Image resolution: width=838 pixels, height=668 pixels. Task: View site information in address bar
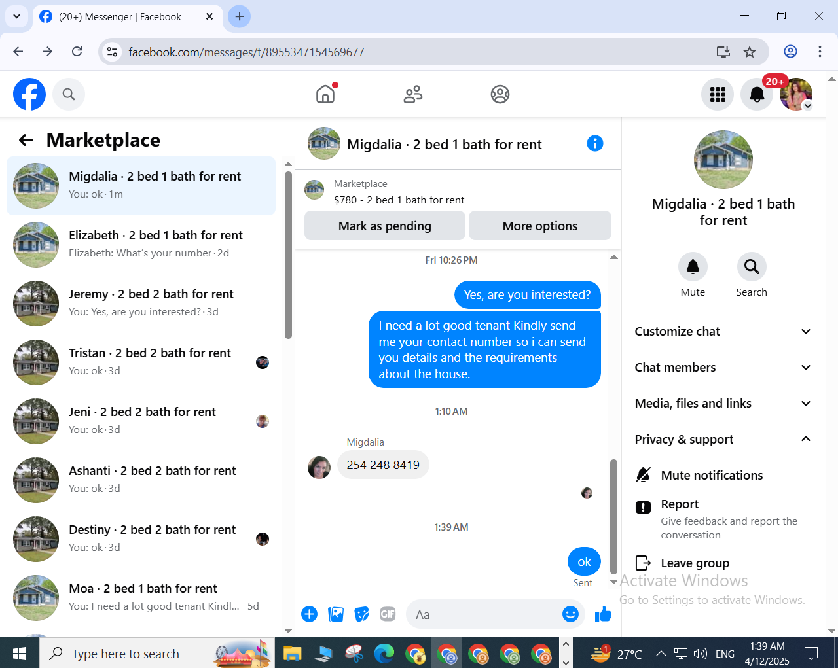point(113,52)
